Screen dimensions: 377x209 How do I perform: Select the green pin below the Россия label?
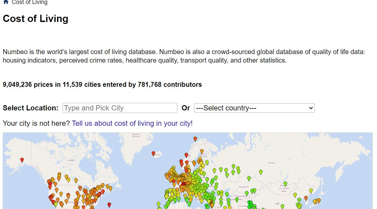(261, 172)
